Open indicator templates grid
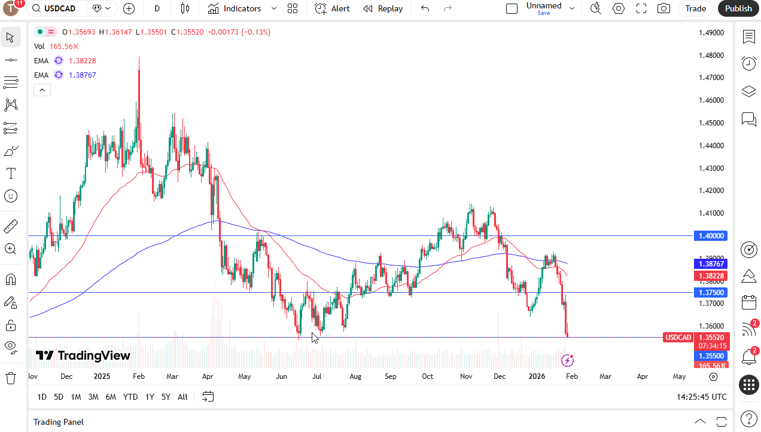 pyautogui.click(x=292, y=8)
